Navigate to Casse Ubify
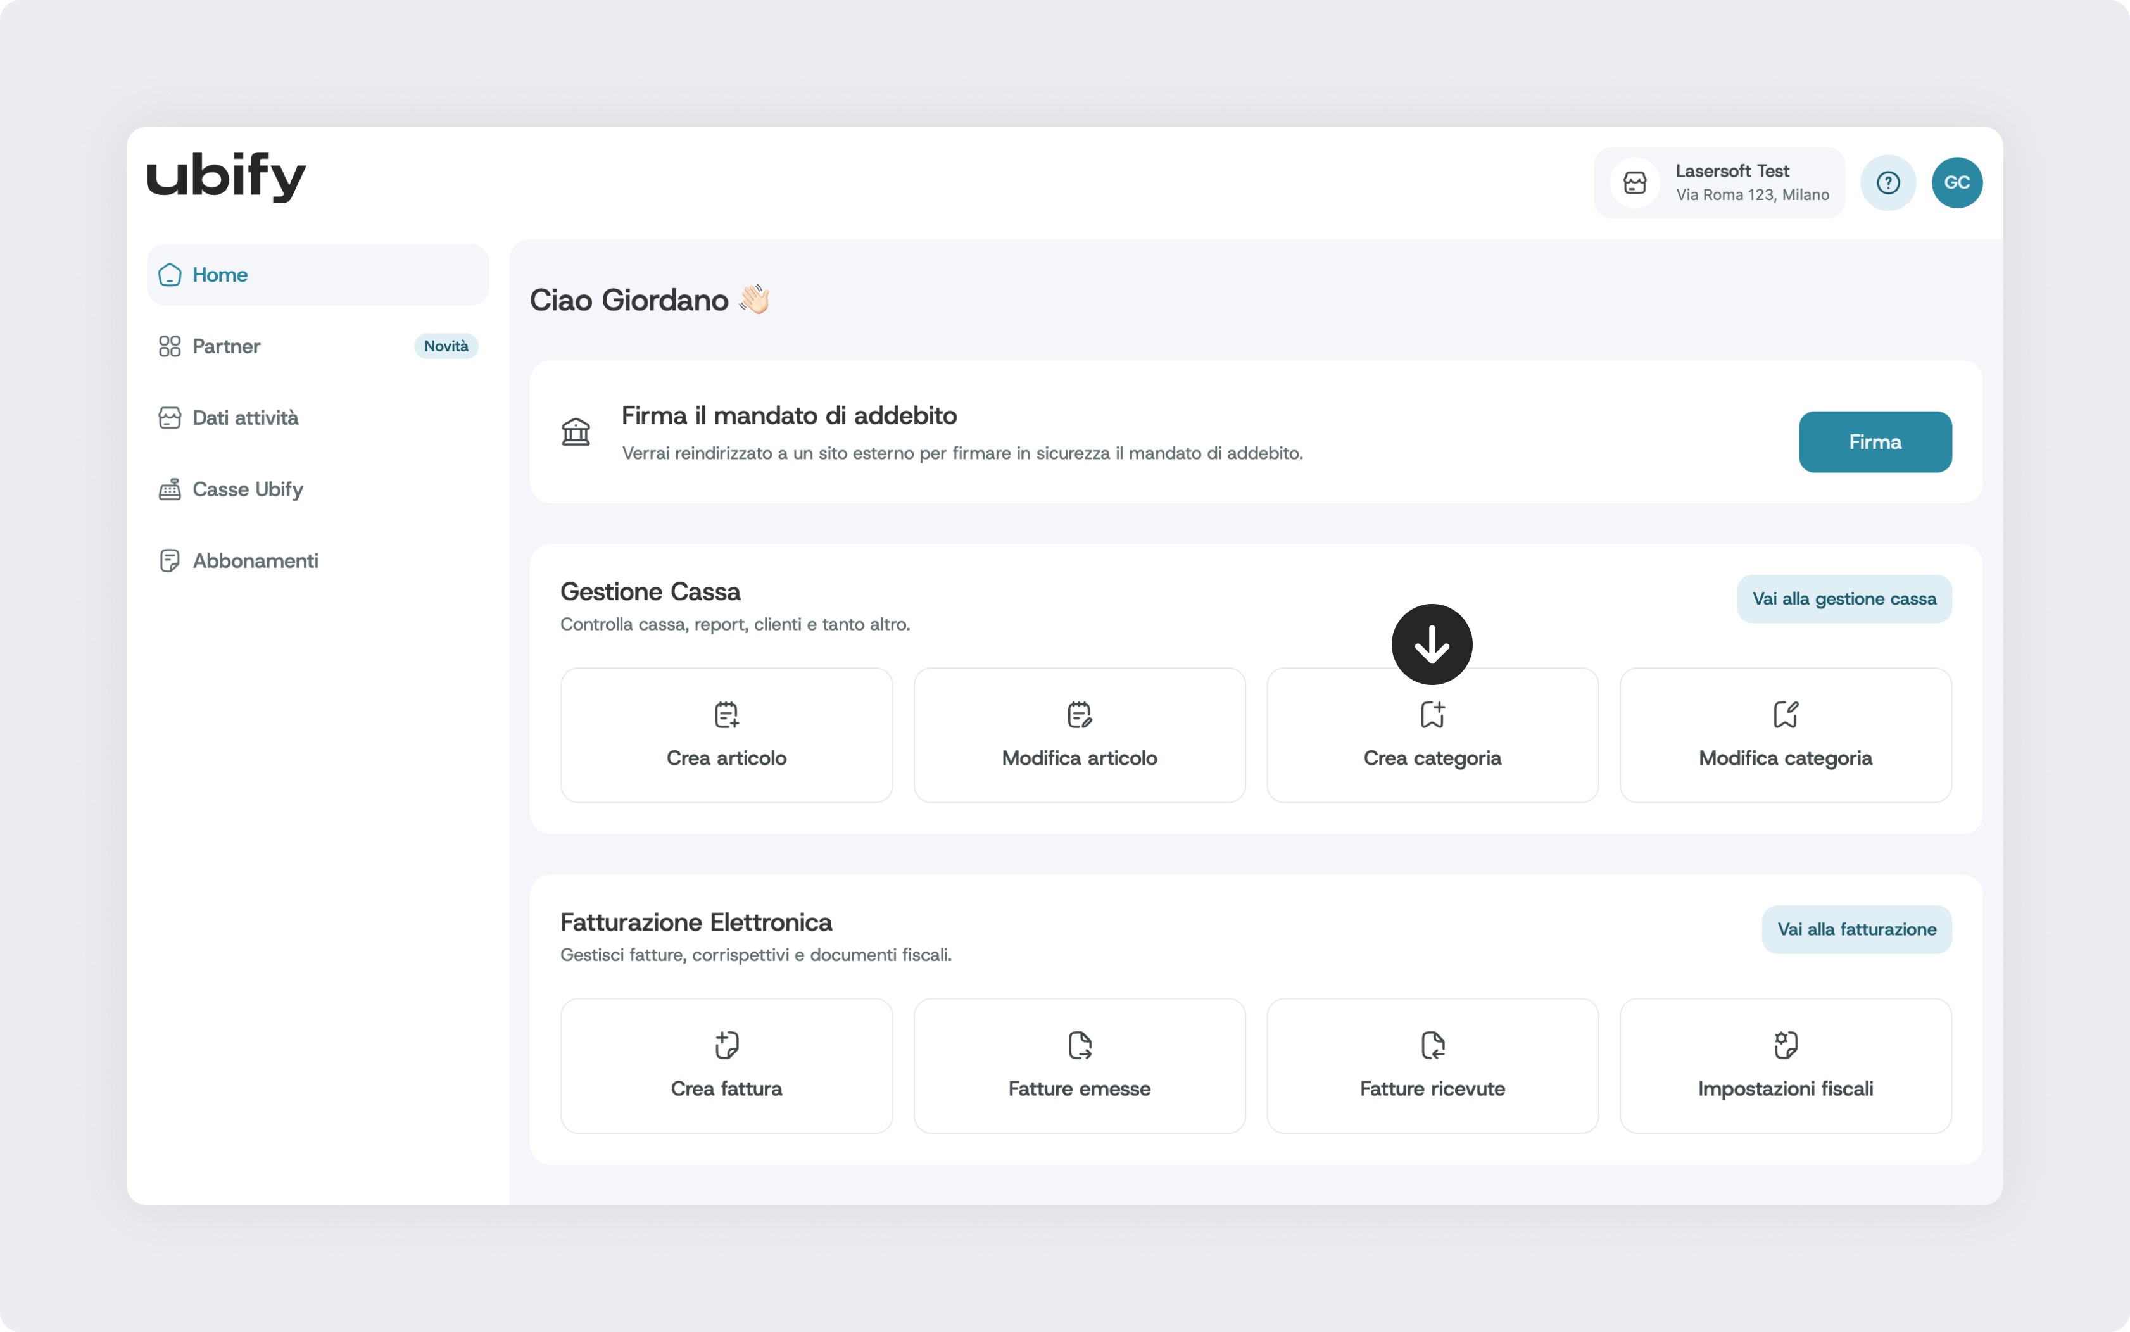Image resolution: width=2130 pixels, height=1332 pixels. point(248,489)
